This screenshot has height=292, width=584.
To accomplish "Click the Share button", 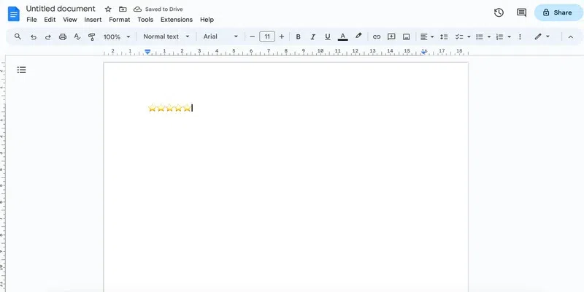I will click(558, 12).
